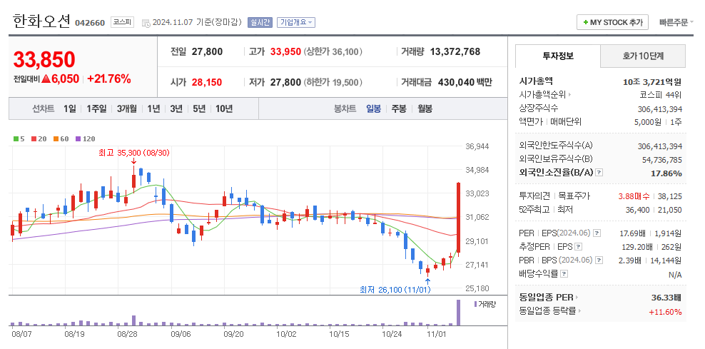The height and width of the screenshot is (349, 705).
Task: Select the 3년 line chart period
Action: (176, 108)
